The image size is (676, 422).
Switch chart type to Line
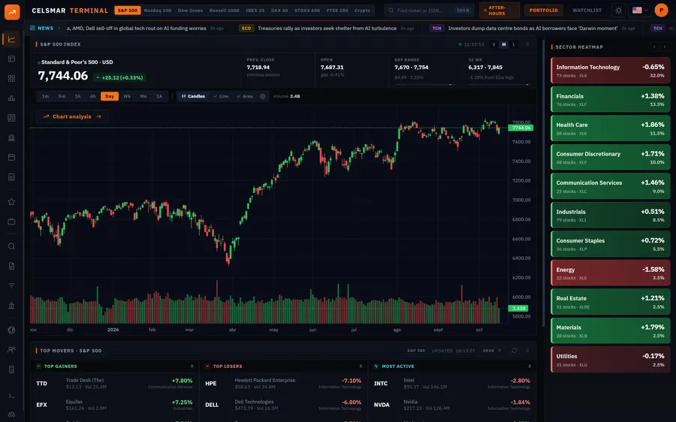pos(221,97)
